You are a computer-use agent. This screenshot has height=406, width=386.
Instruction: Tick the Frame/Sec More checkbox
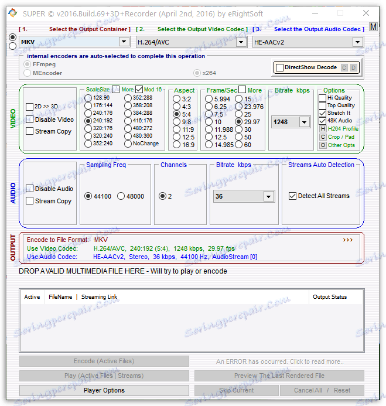pyautogui.click(x=242, y=89)
